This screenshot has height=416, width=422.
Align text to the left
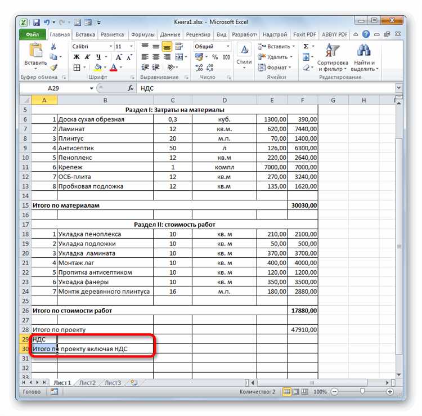coord(145,57)
